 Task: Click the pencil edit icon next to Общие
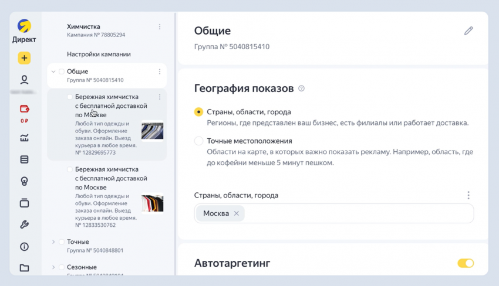coord(468,31)
